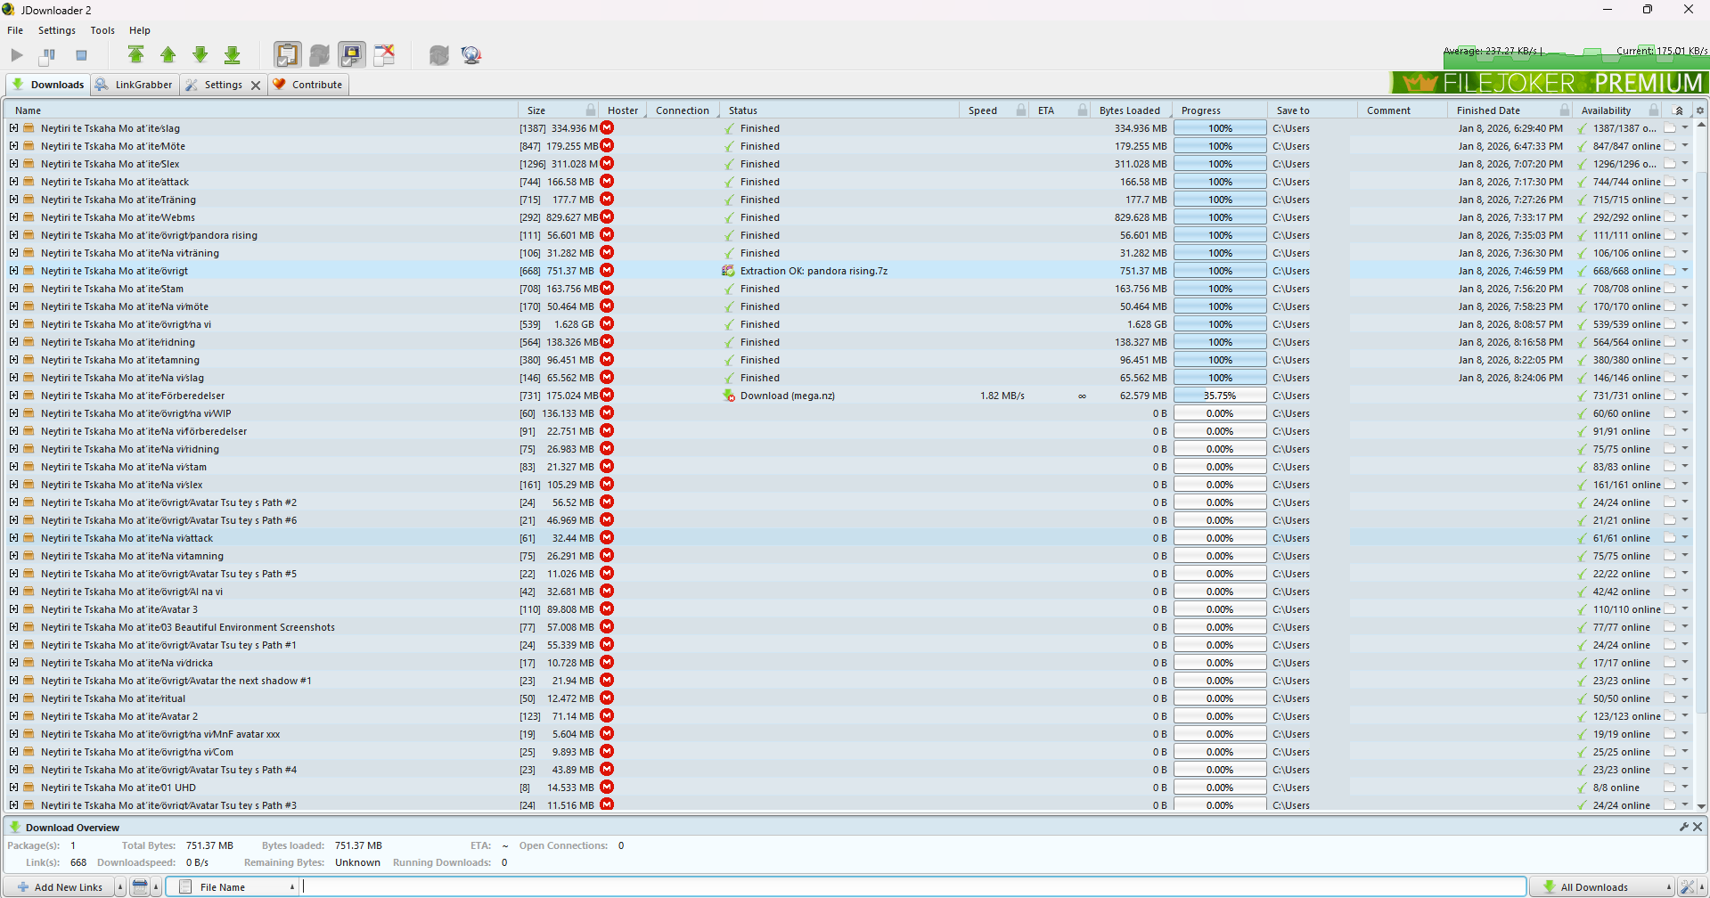Screen dimensions: 1710x898
Task: Close the Settings tab
Action: click(256, 86)
